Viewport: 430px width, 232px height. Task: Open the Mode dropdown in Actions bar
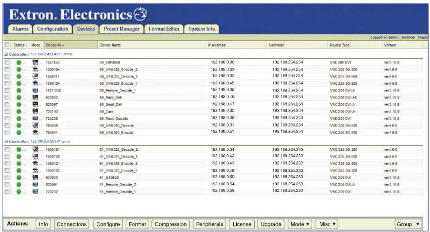point(300,224)
